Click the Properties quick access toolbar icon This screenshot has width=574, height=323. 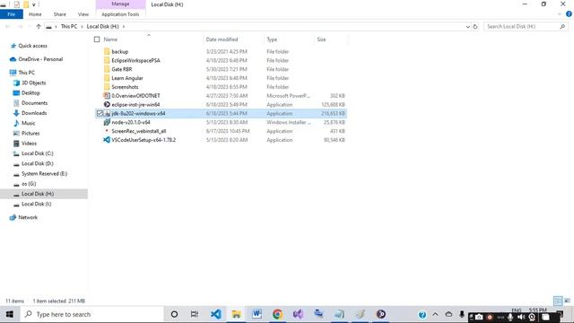(x=16, y=4)
